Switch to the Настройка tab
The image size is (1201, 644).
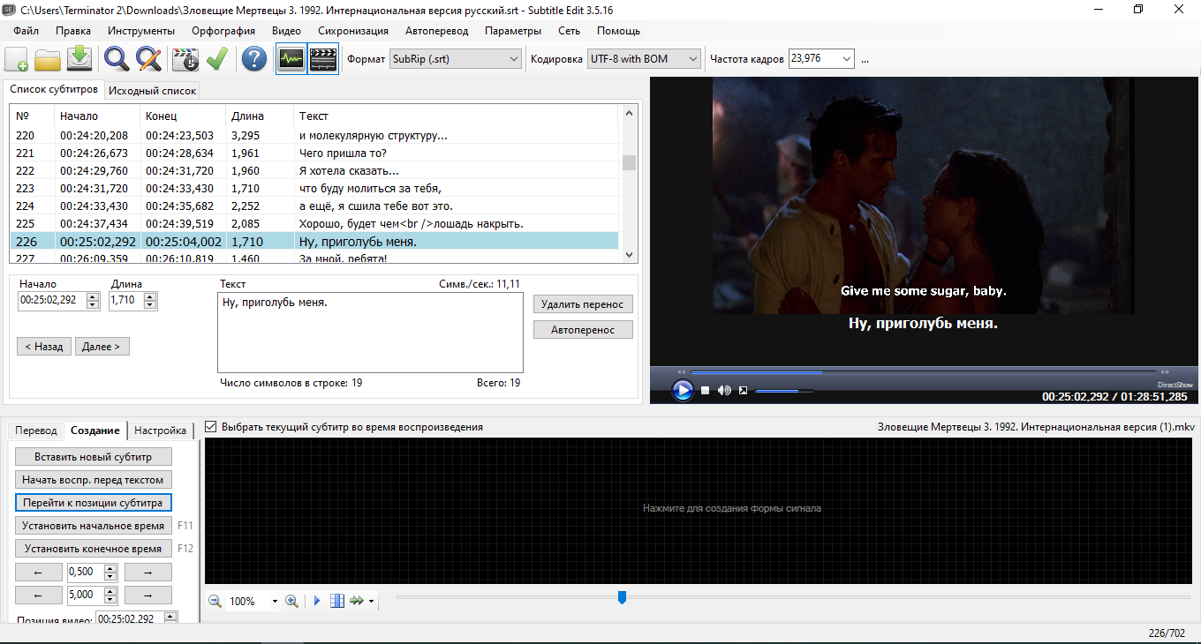coord(161,431)
